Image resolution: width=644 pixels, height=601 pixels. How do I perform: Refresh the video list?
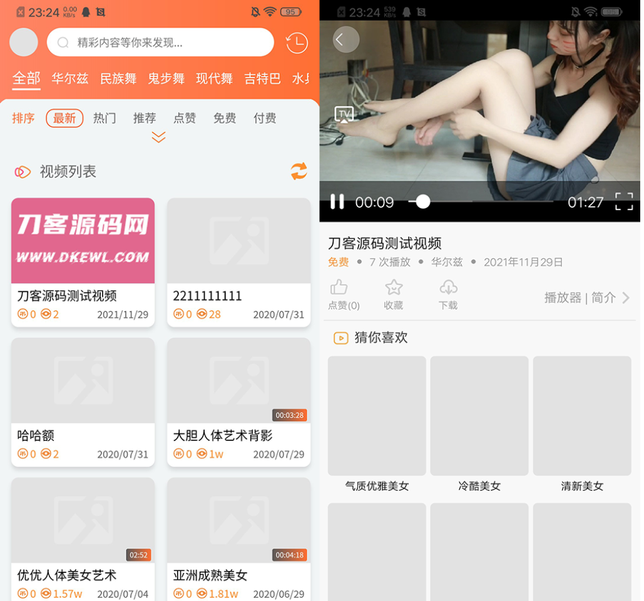point(299,171)
